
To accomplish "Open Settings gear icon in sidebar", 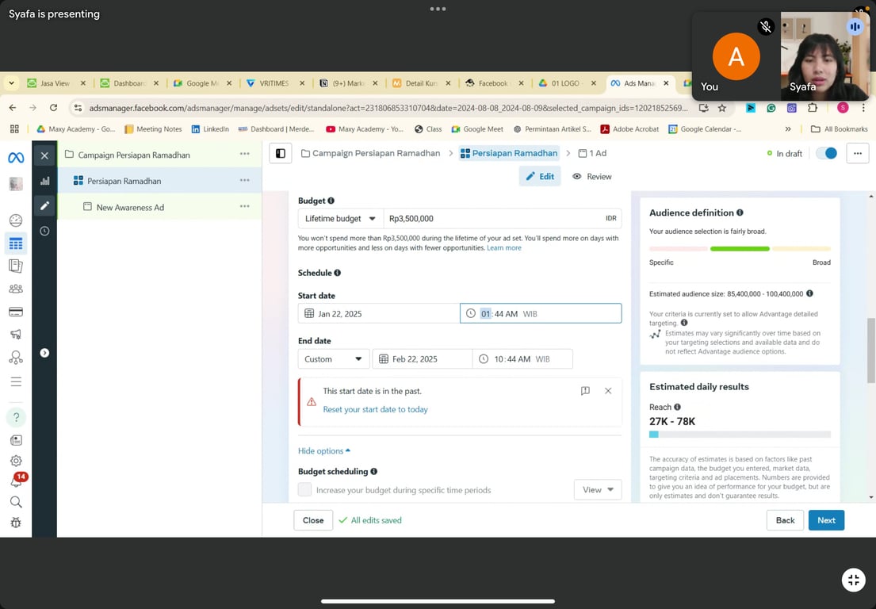I will [16, 461].
